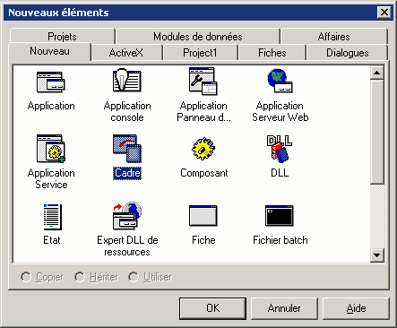Open the ActiveX tab
397x328 pixels.
click(x=126, y=53)
